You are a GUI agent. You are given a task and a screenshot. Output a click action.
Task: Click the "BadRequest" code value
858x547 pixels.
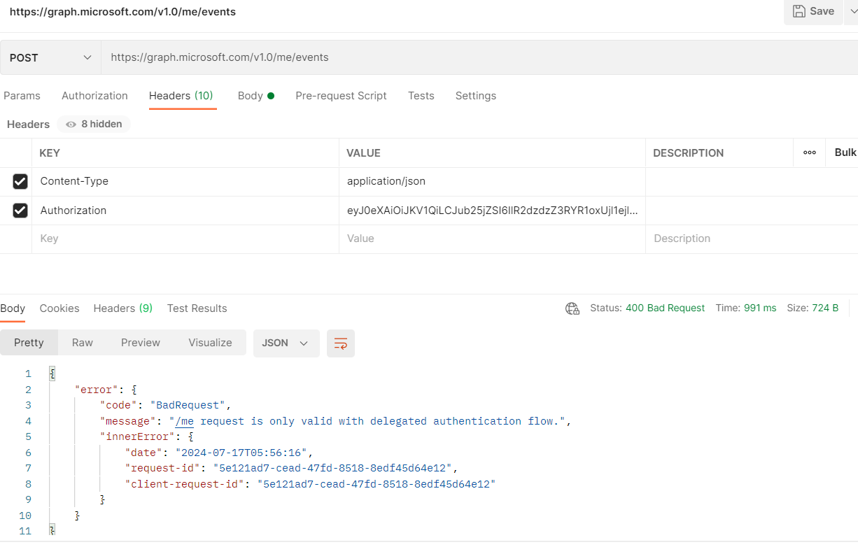(x=187, y=406)
